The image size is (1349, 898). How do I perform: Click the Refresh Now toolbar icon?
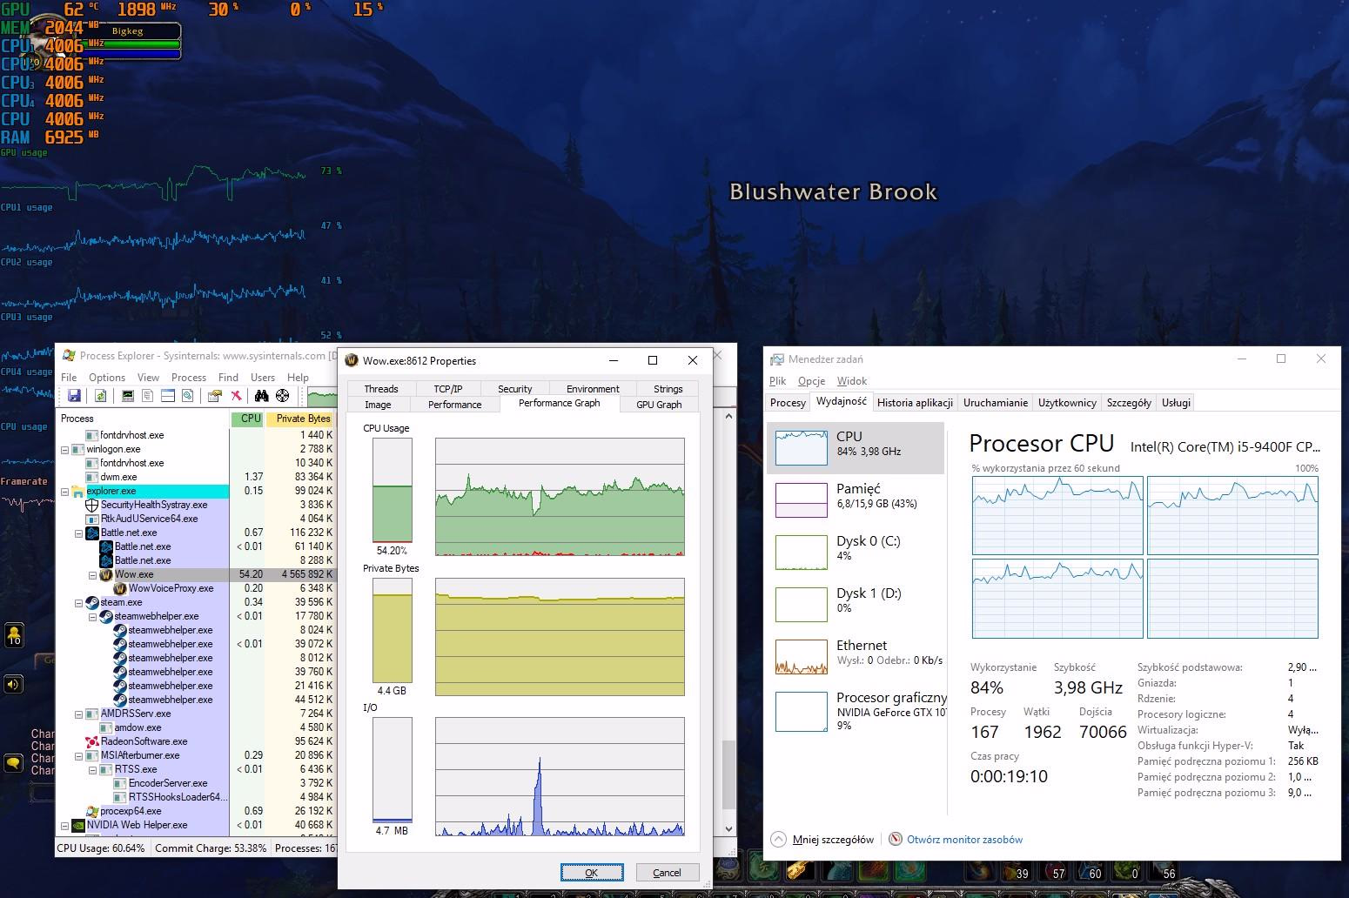(x=101, y=396)
